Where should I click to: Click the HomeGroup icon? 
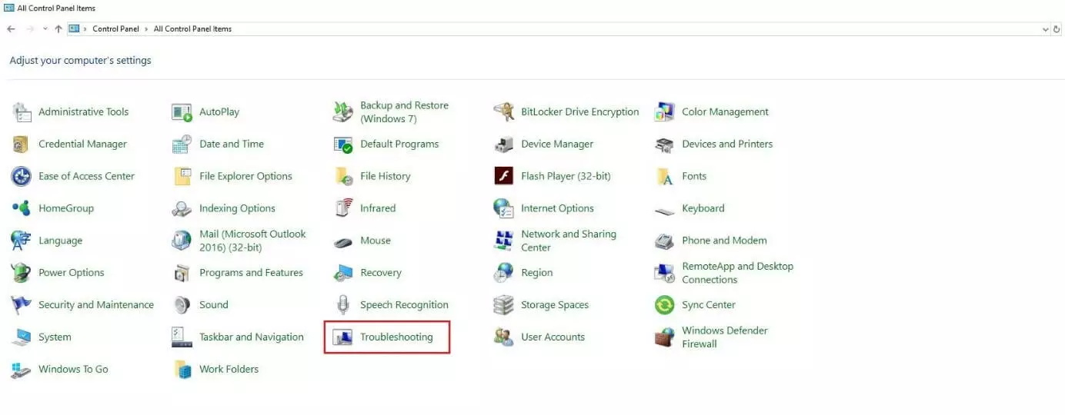pyautogui.click(x=22, y=208)
